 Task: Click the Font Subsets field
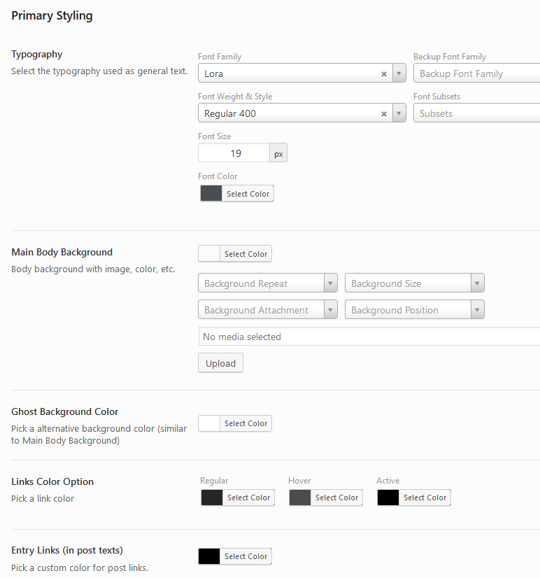point(476,114)
